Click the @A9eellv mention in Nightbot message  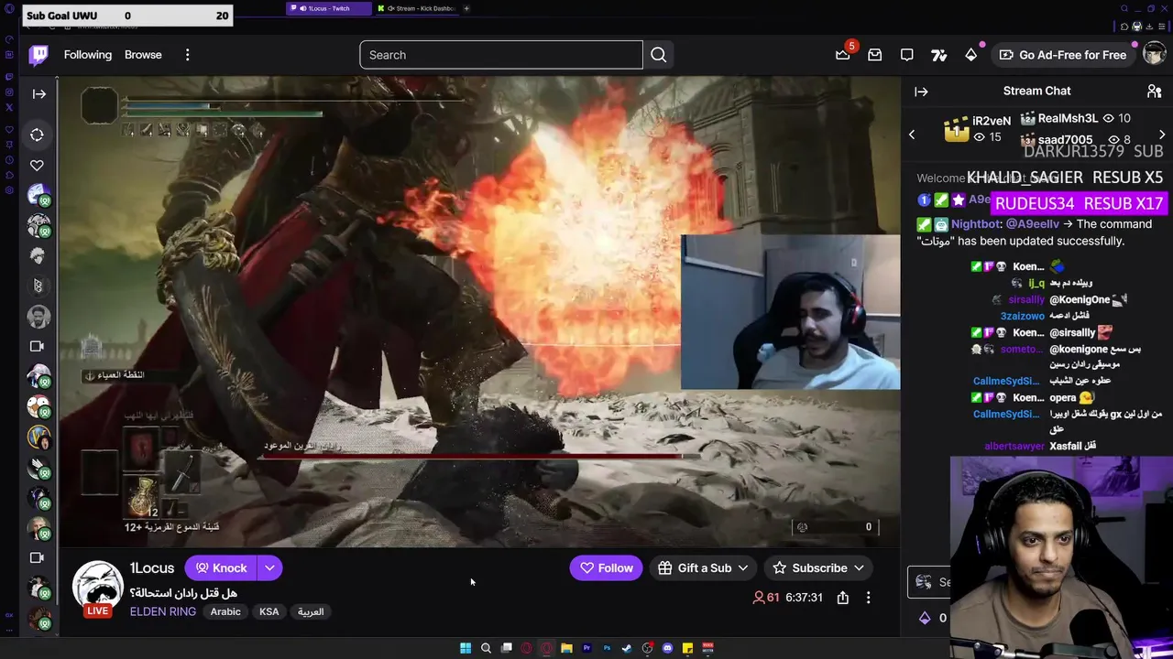1032,224
